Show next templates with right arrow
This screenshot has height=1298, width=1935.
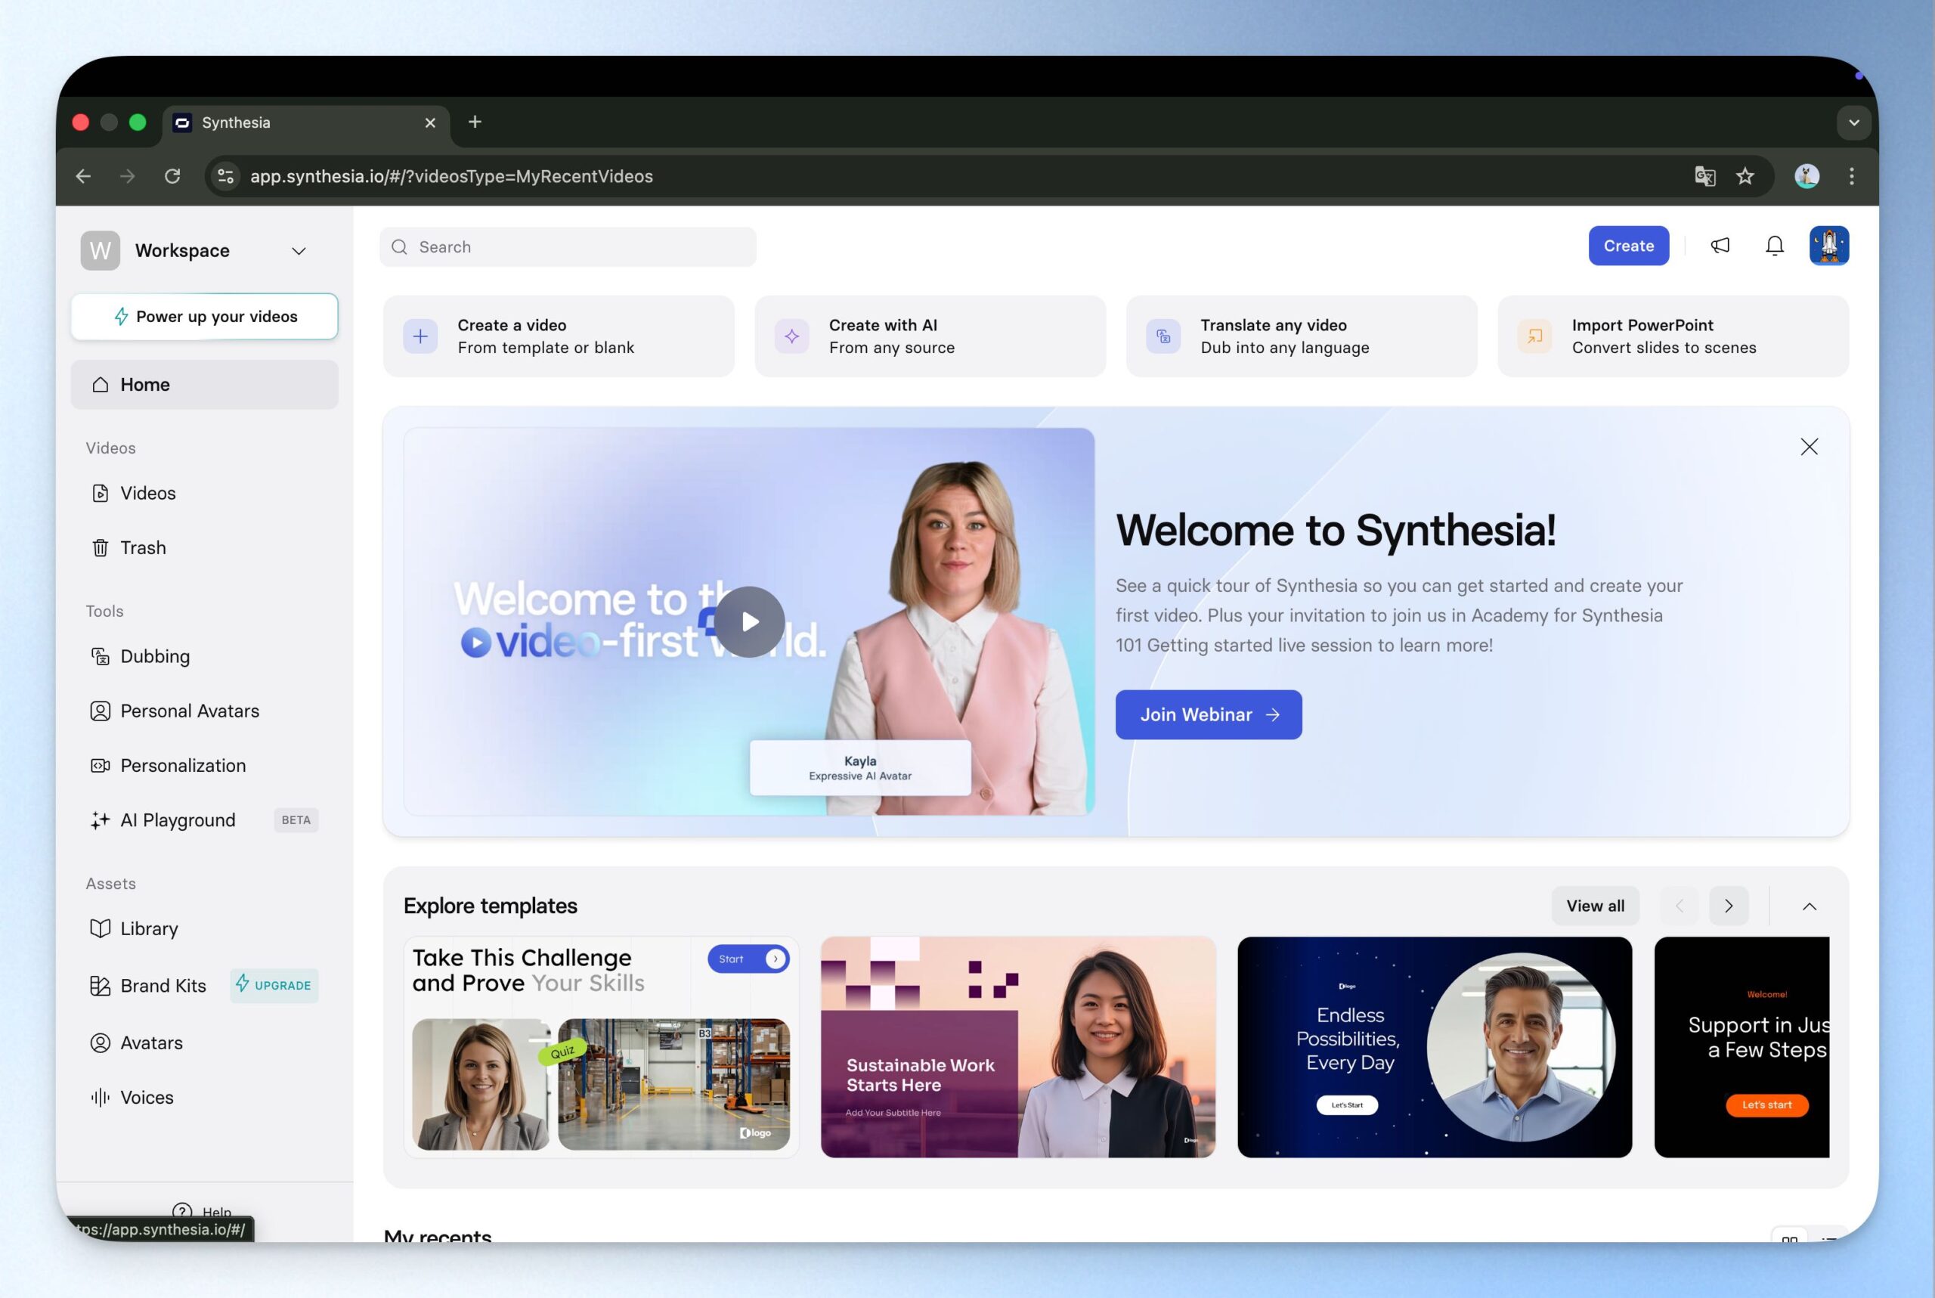pyautogui.click(x=1728, y=906)
